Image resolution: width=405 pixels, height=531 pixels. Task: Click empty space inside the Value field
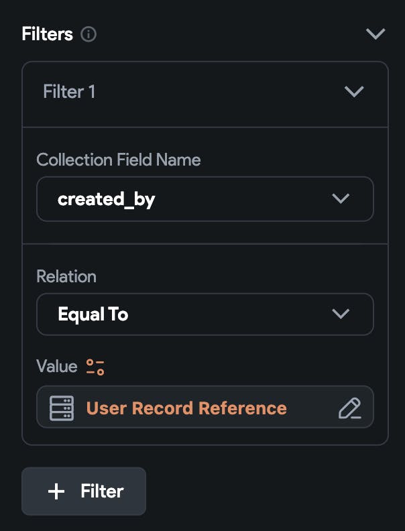tap(312, 408)
